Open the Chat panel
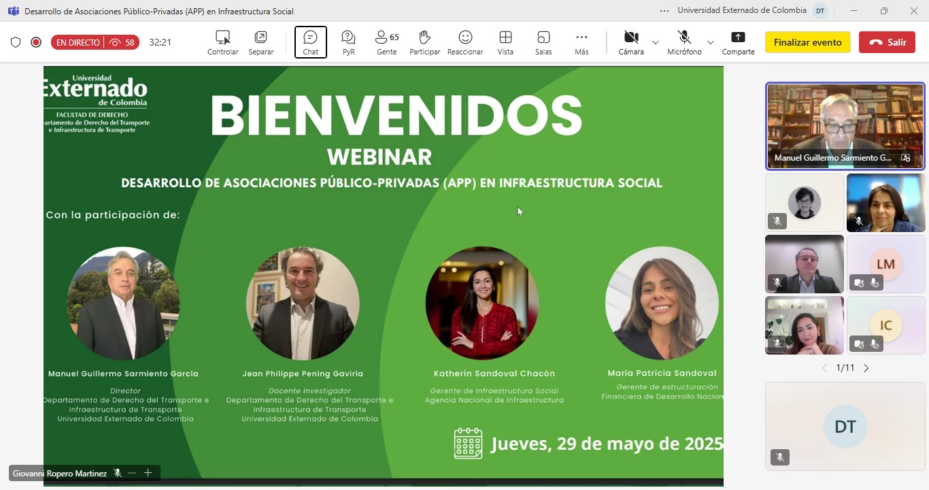 (310, 42)
